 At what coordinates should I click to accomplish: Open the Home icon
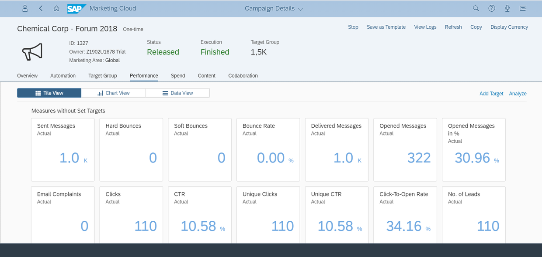tap(56, 8)
